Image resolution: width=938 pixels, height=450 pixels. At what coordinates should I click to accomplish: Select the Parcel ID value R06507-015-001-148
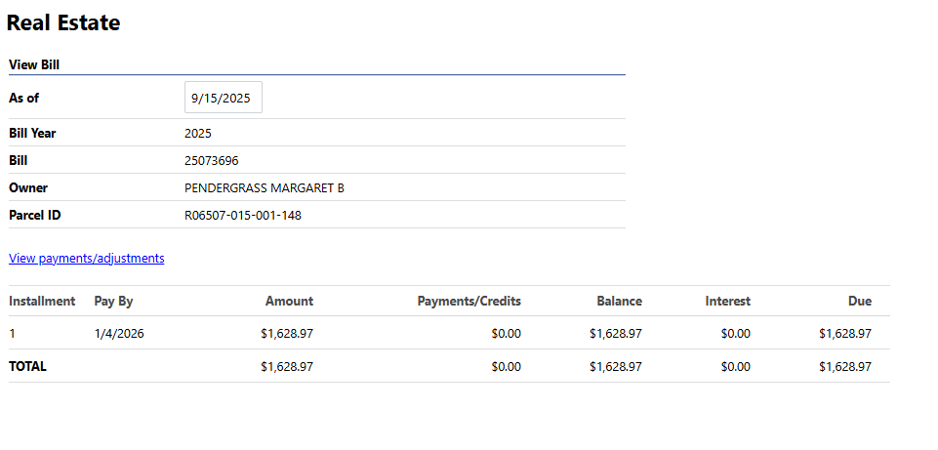click(x=242, y=215)
